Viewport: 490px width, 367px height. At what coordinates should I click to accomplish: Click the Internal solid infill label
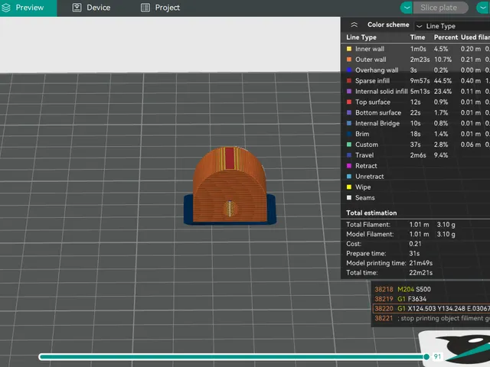[x=381, y=91]
